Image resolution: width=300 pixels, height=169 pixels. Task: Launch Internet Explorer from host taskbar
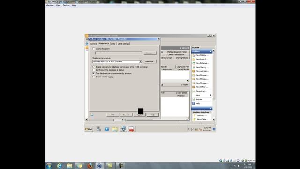click(x=60, y=166)
